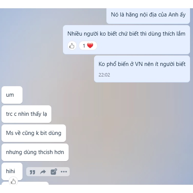Like the message about 'dùng thích lắm'
Screen dimensions: 193x193
(x=72, y=46)
